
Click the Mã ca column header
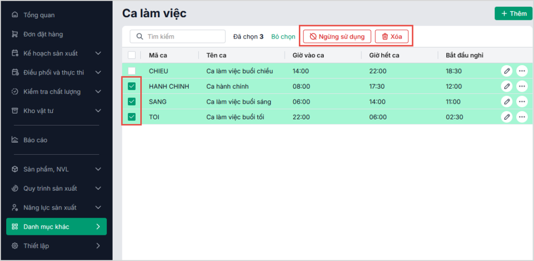click(158, 55)
